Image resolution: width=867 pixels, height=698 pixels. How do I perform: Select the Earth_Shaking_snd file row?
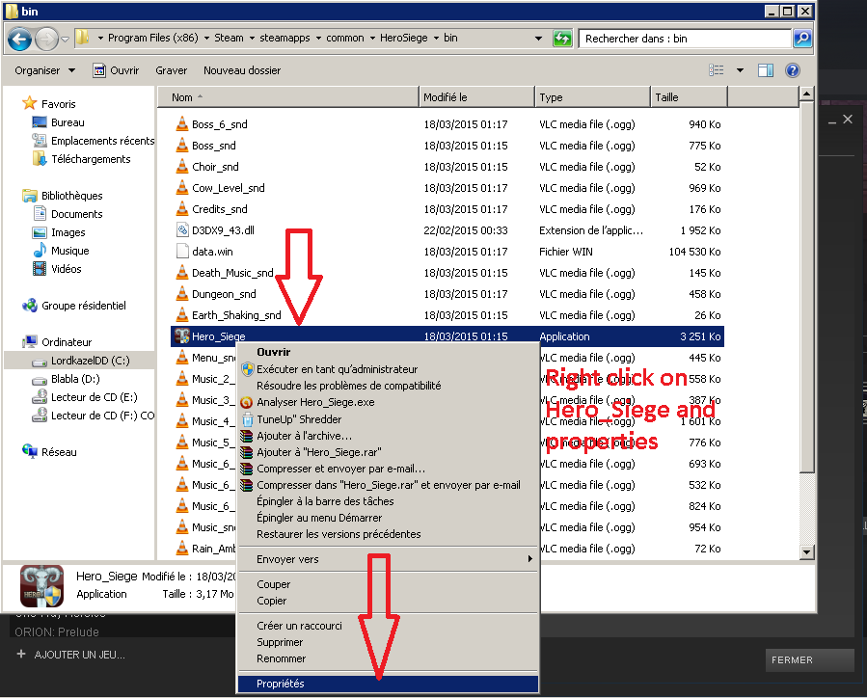pos(447,315)
